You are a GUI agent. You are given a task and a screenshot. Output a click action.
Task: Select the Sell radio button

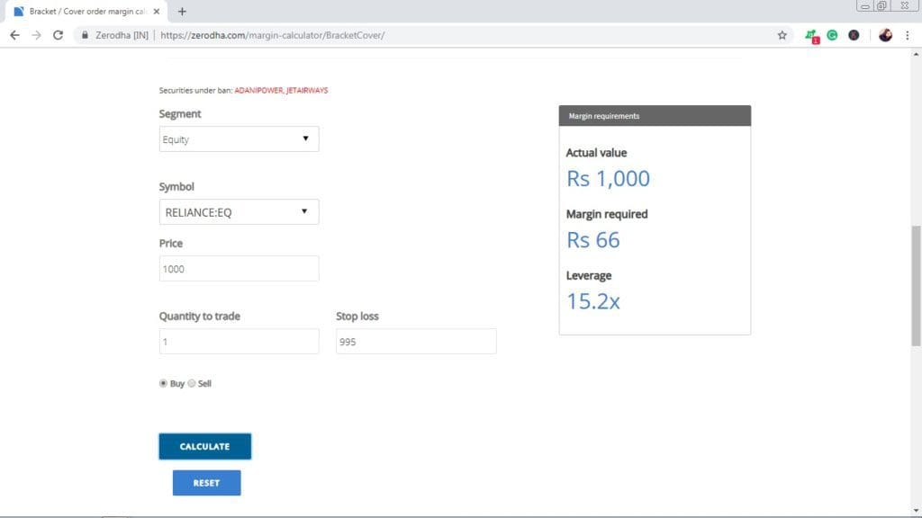click(x=191, y=383)
